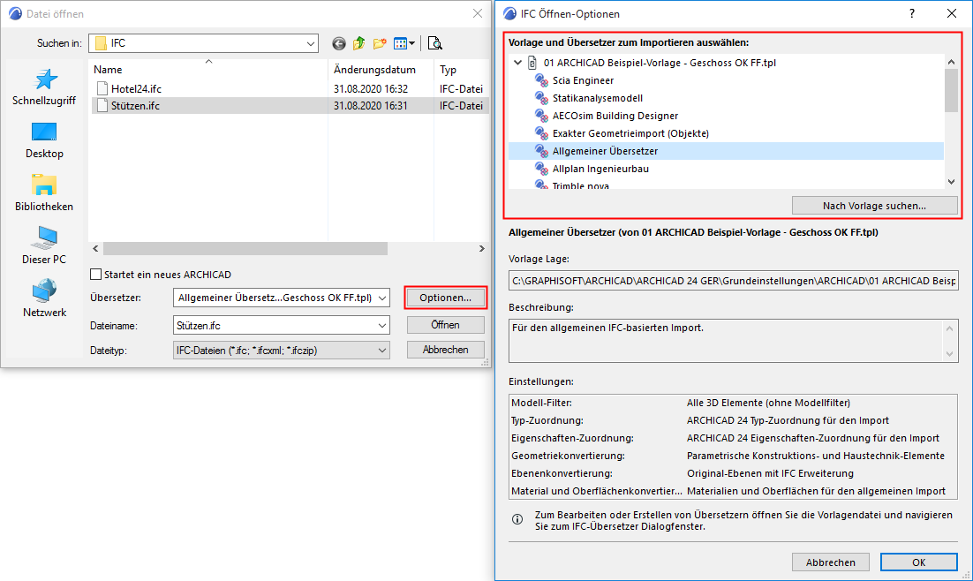This screenshot has height=581, width=973.
Task: Click the translator list scrollbar thumb
Action: click(951, 91)
